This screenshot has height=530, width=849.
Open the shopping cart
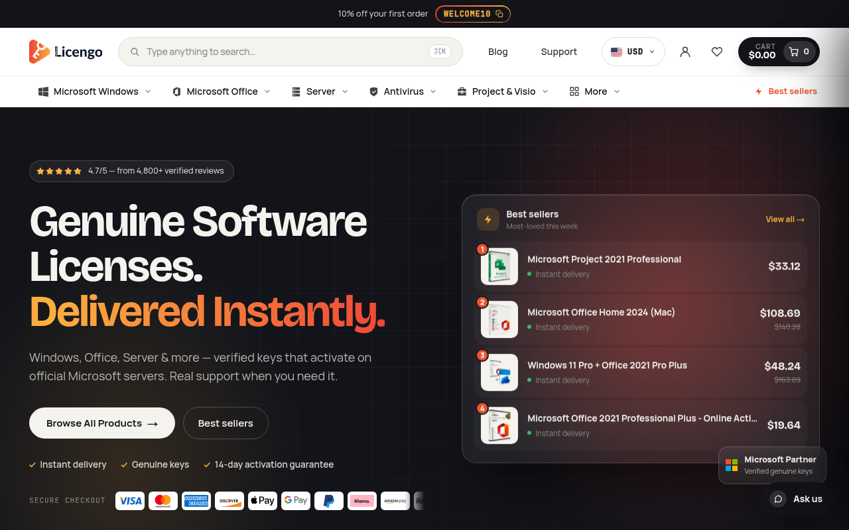point(779,52)
